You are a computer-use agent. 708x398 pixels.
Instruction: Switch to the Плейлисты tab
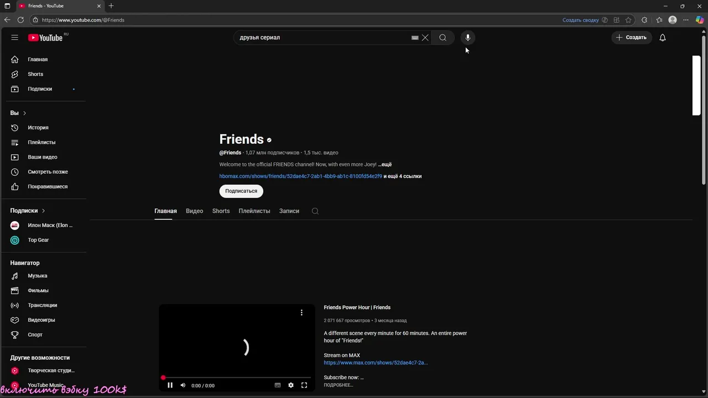click(254, 211)
